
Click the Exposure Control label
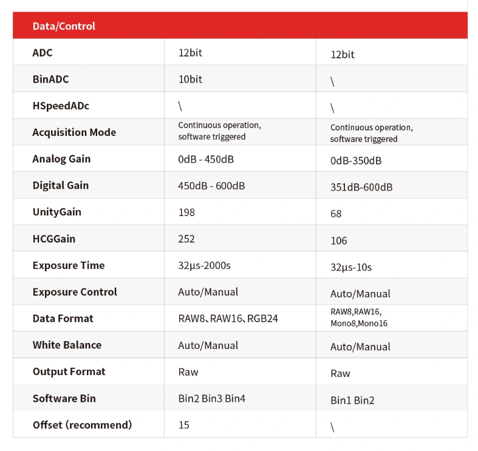75,292
